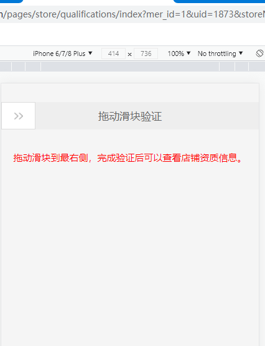
Task: Open the iPhone 6/7/8 Plus device dropdown
Action: click(63, 54)
